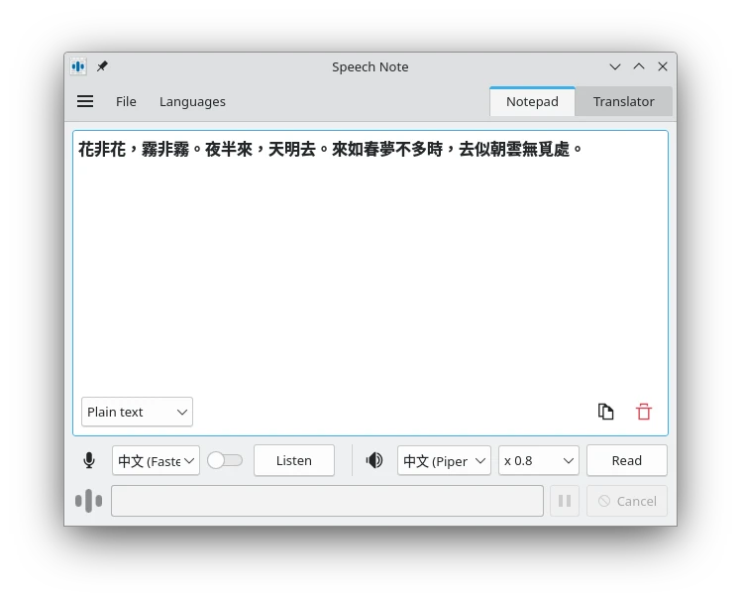Screen dimensions: 741x602
Task: Open the hamburger main menu
Action: [x=85, y=101]
